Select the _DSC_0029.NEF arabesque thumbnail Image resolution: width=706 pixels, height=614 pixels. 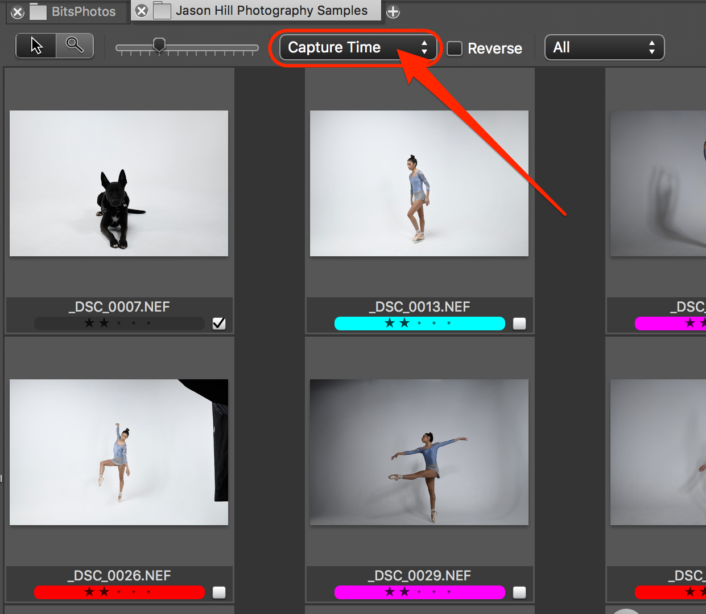coord(419,452)
